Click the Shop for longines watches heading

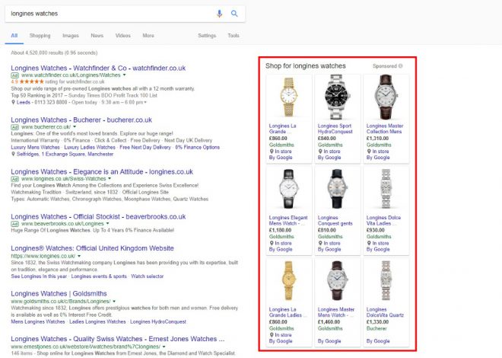pyautogui.click(x=306, y=66)
